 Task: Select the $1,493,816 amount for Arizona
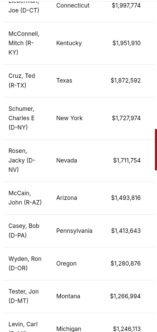pos(126,198)
